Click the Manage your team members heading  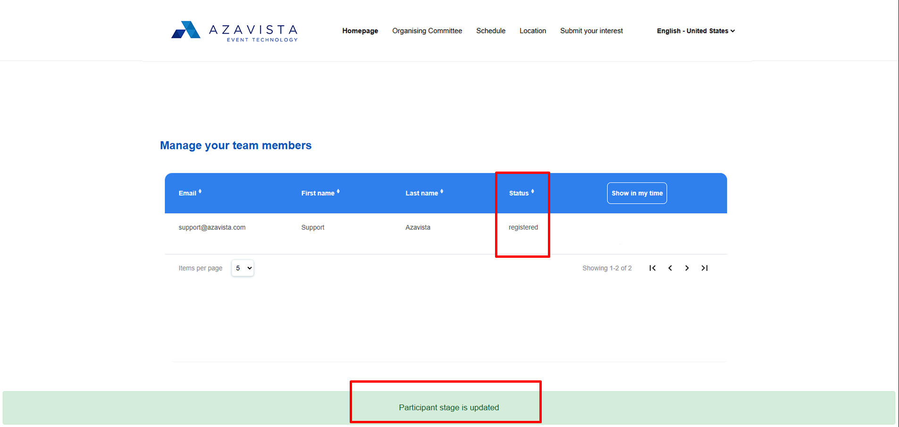point(235,145)
